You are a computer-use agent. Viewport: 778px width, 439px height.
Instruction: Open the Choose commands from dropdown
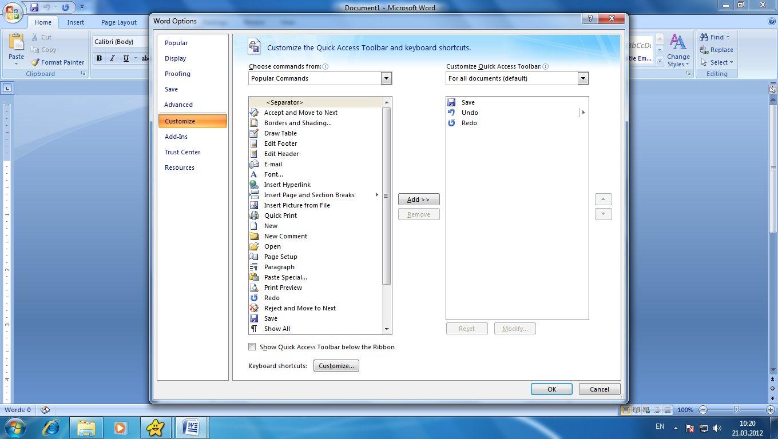click(x=386, y=78)
